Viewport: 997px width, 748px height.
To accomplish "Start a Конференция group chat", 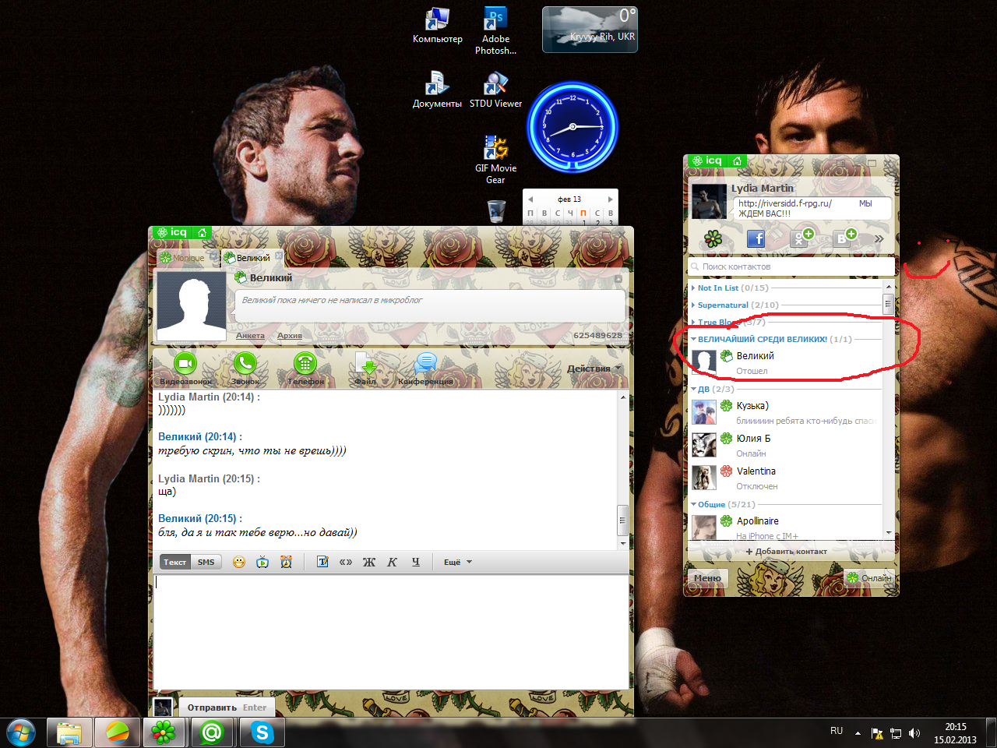I will point(425,363).
